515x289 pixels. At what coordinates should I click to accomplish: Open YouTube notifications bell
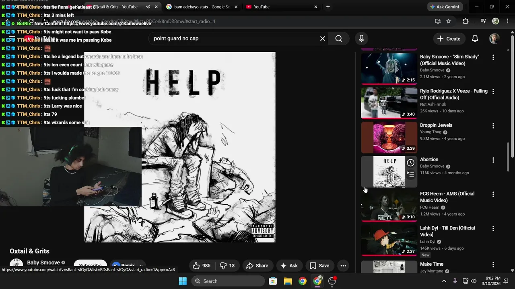pos(475,39)
